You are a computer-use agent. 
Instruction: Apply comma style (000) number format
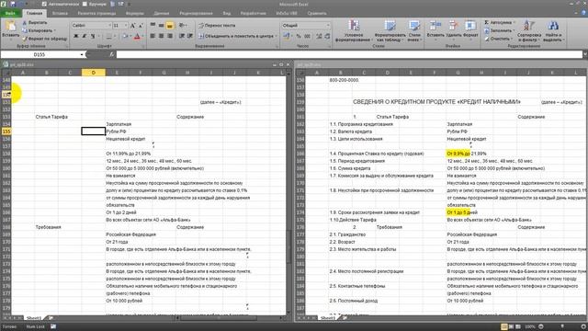[x=308, y=36]
